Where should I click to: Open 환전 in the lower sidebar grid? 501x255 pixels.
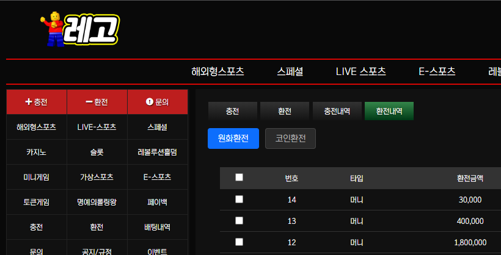(x=97, y=227)
